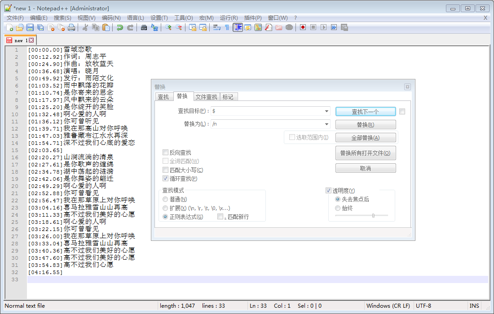Click the Print toolbar icon
The width and height of the screenshot is (494, 314).
[x=71, y=28]
